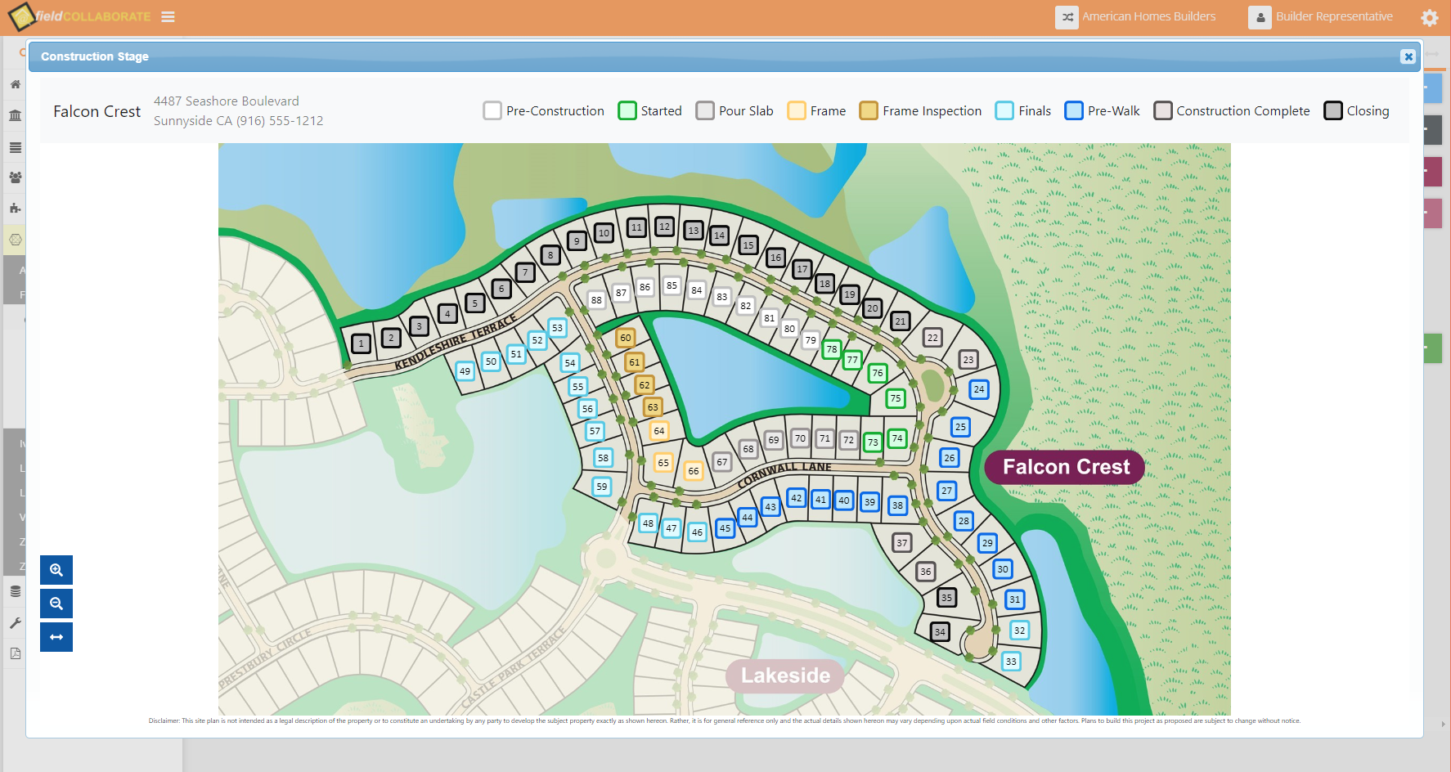1451x772 pixels.
Task: Open the settings gear menu
Action: 1430,17
